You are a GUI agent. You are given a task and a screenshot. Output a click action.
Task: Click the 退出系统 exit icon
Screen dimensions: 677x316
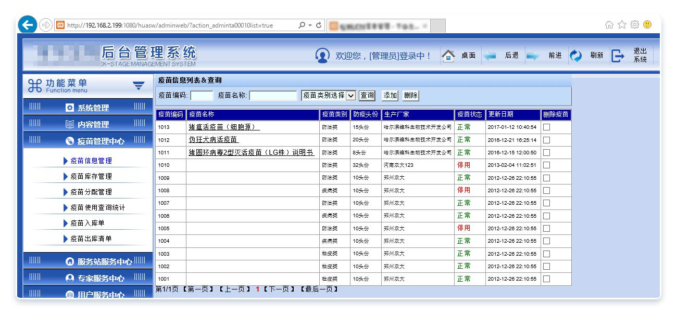pos(618,56)
